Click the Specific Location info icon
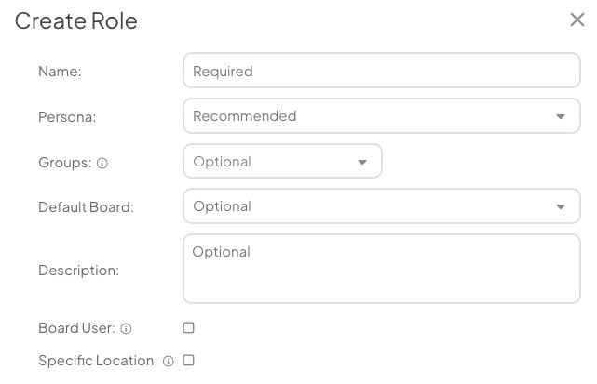This screenshot has height=384, width=597. 169,361
